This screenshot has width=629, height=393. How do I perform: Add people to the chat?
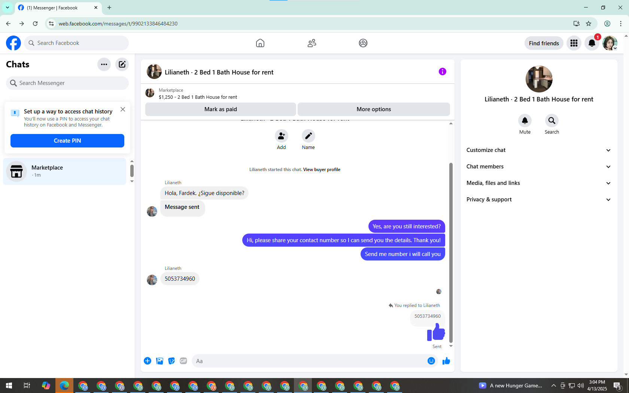pyautogui.click(x=282, y=136)
